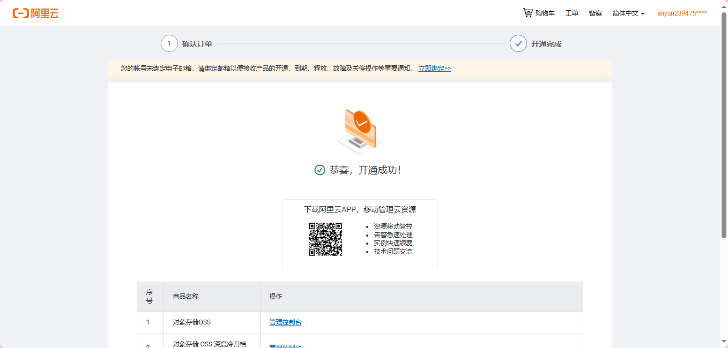728x348 pixels.
Task: Click the 确认订单 step label
Action: point(197,44)
